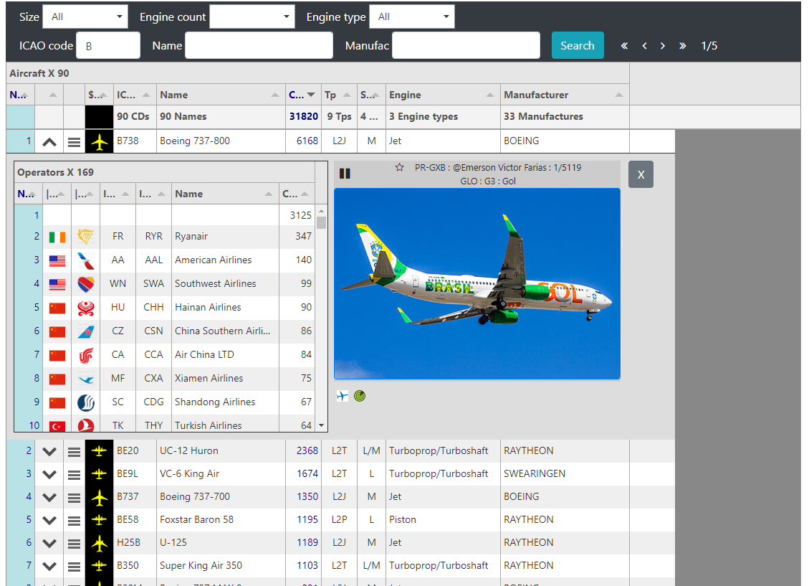The height and width of the screenshot is (586, 809).
Task: Click the Ireland flag in Ryanair row
Action: 57,237
